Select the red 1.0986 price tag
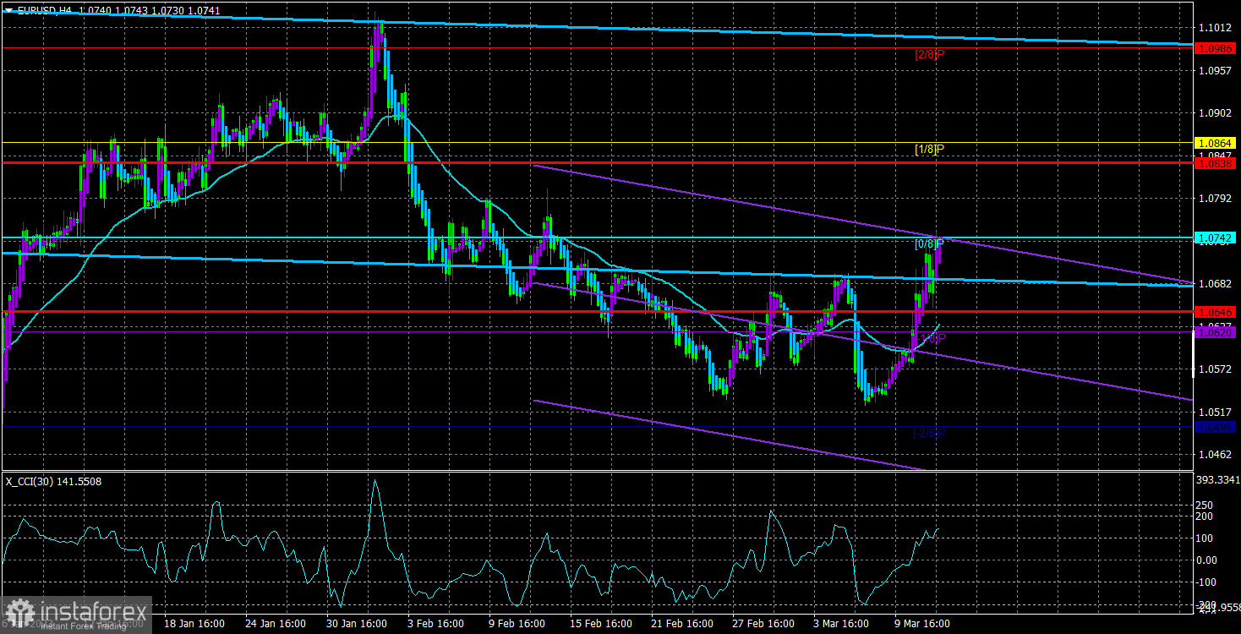 [x=1216, y=48]
